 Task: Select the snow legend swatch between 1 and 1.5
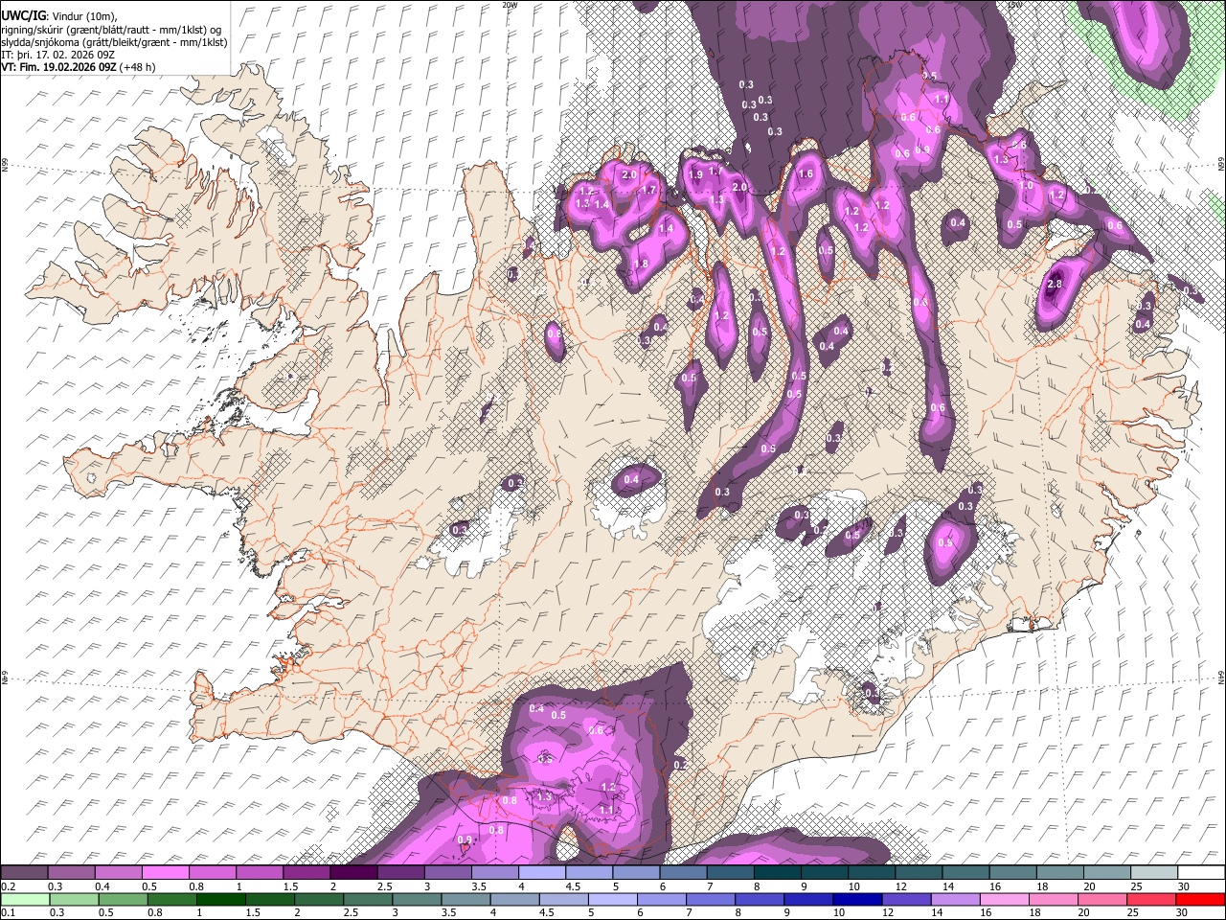260,873
